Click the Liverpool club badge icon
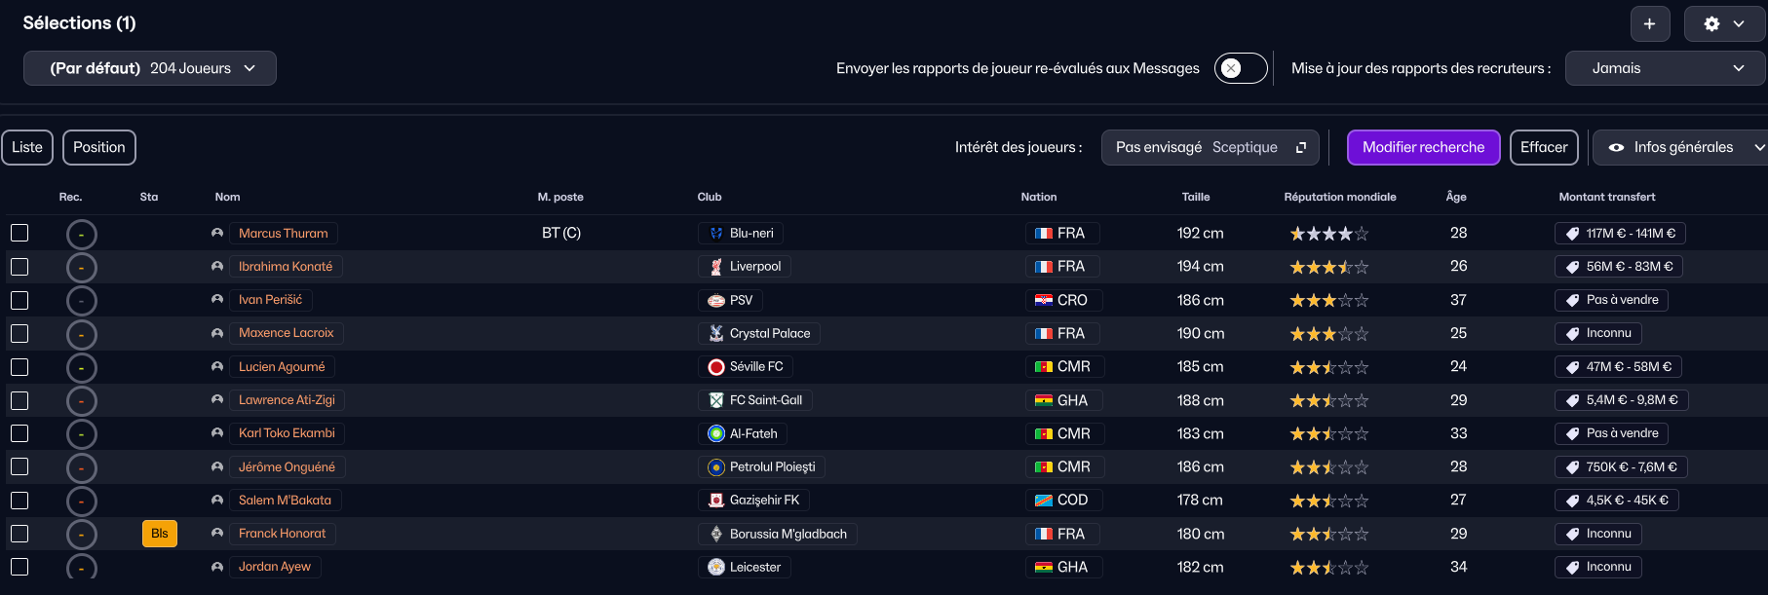Image resolution: width=1768 pixels, height=595 pixels. tap(716, 267)
